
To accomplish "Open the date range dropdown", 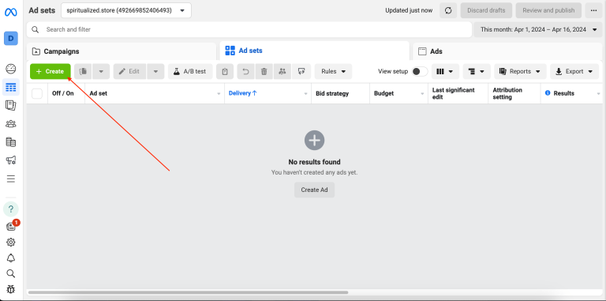I will pyautogui.click(x=538, y=29).
